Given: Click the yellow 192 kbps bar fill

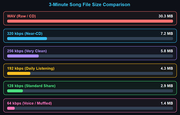Looking at the screenshot, I should (x=19, y=73).
